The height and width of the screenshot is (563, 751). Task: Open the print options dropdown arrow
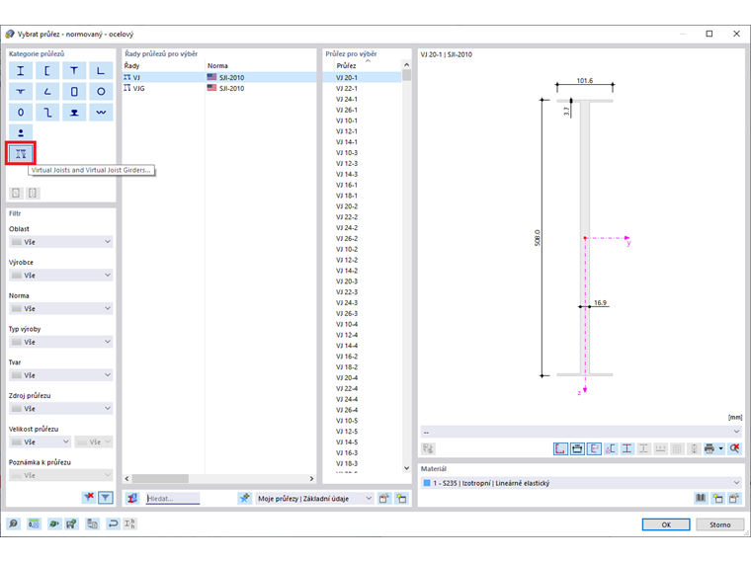(x=720, y=448)
